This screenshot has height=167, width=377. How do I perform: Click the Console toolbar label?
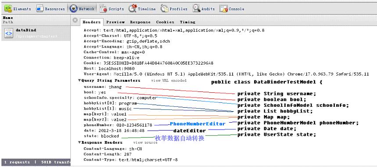point(237,9)
